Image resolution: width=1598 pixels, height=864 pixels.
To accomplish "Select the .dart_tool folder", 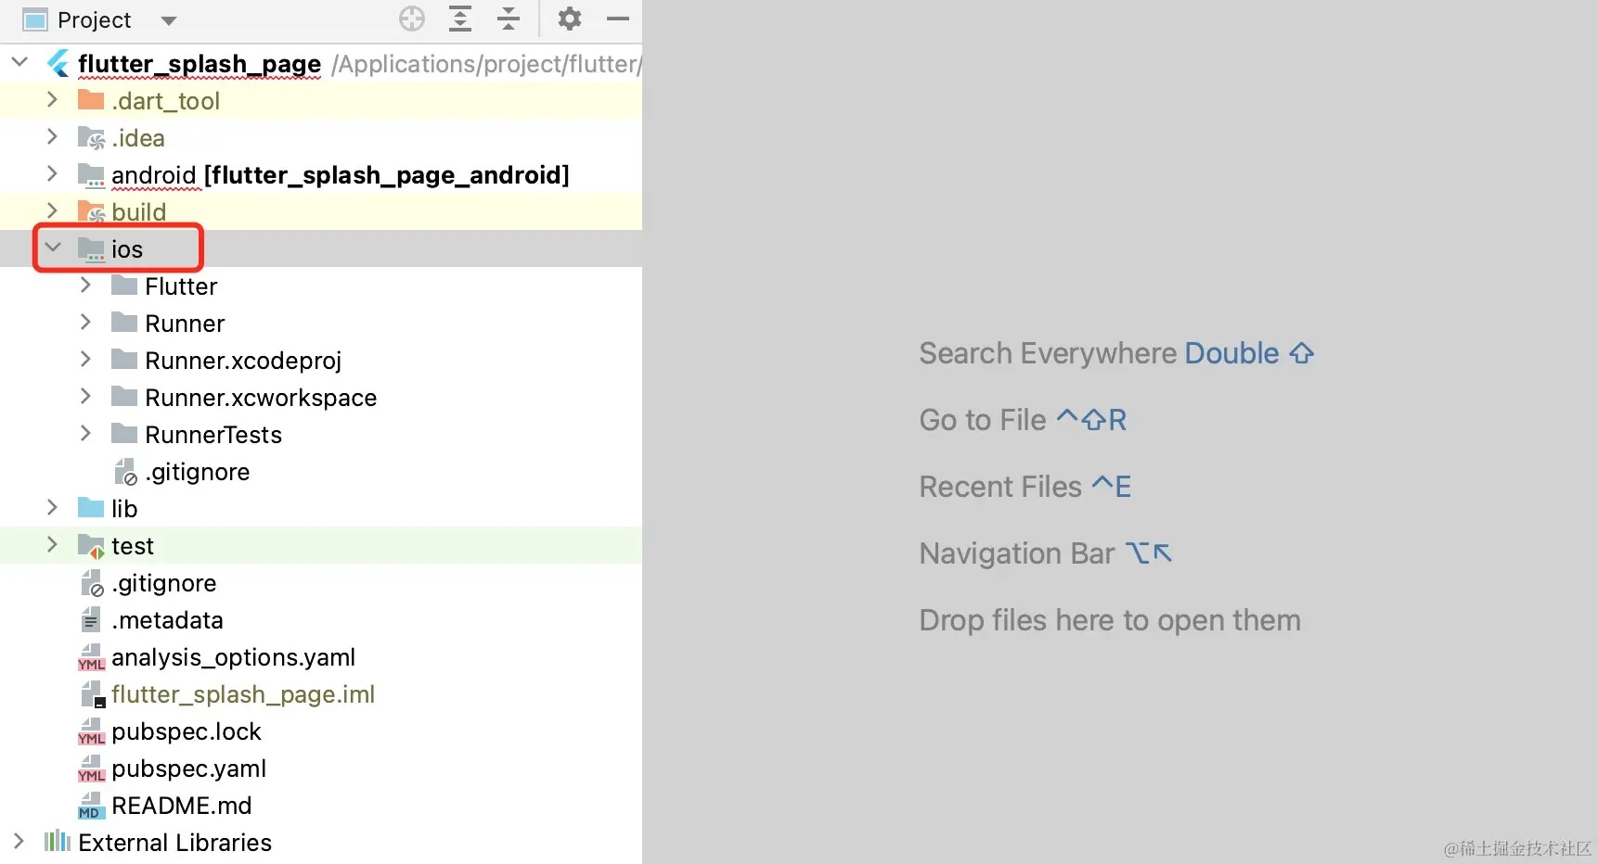I will tap(165, 101).
